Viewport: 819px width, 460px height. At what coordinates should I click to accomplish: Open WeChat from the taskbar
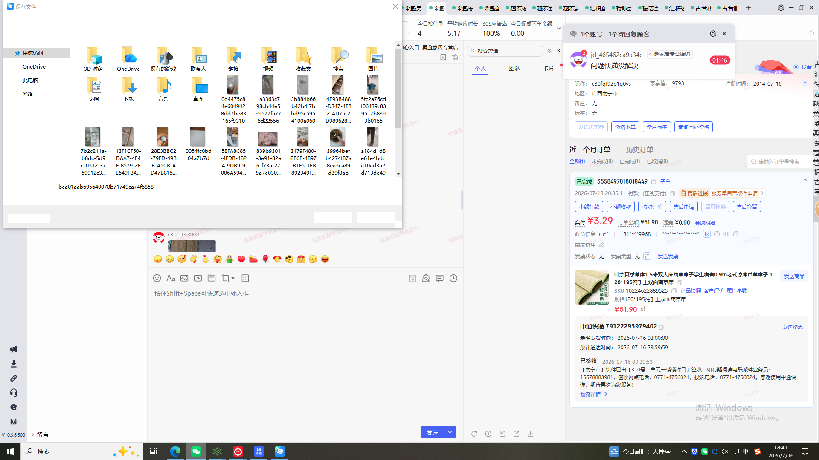[196, 451]
